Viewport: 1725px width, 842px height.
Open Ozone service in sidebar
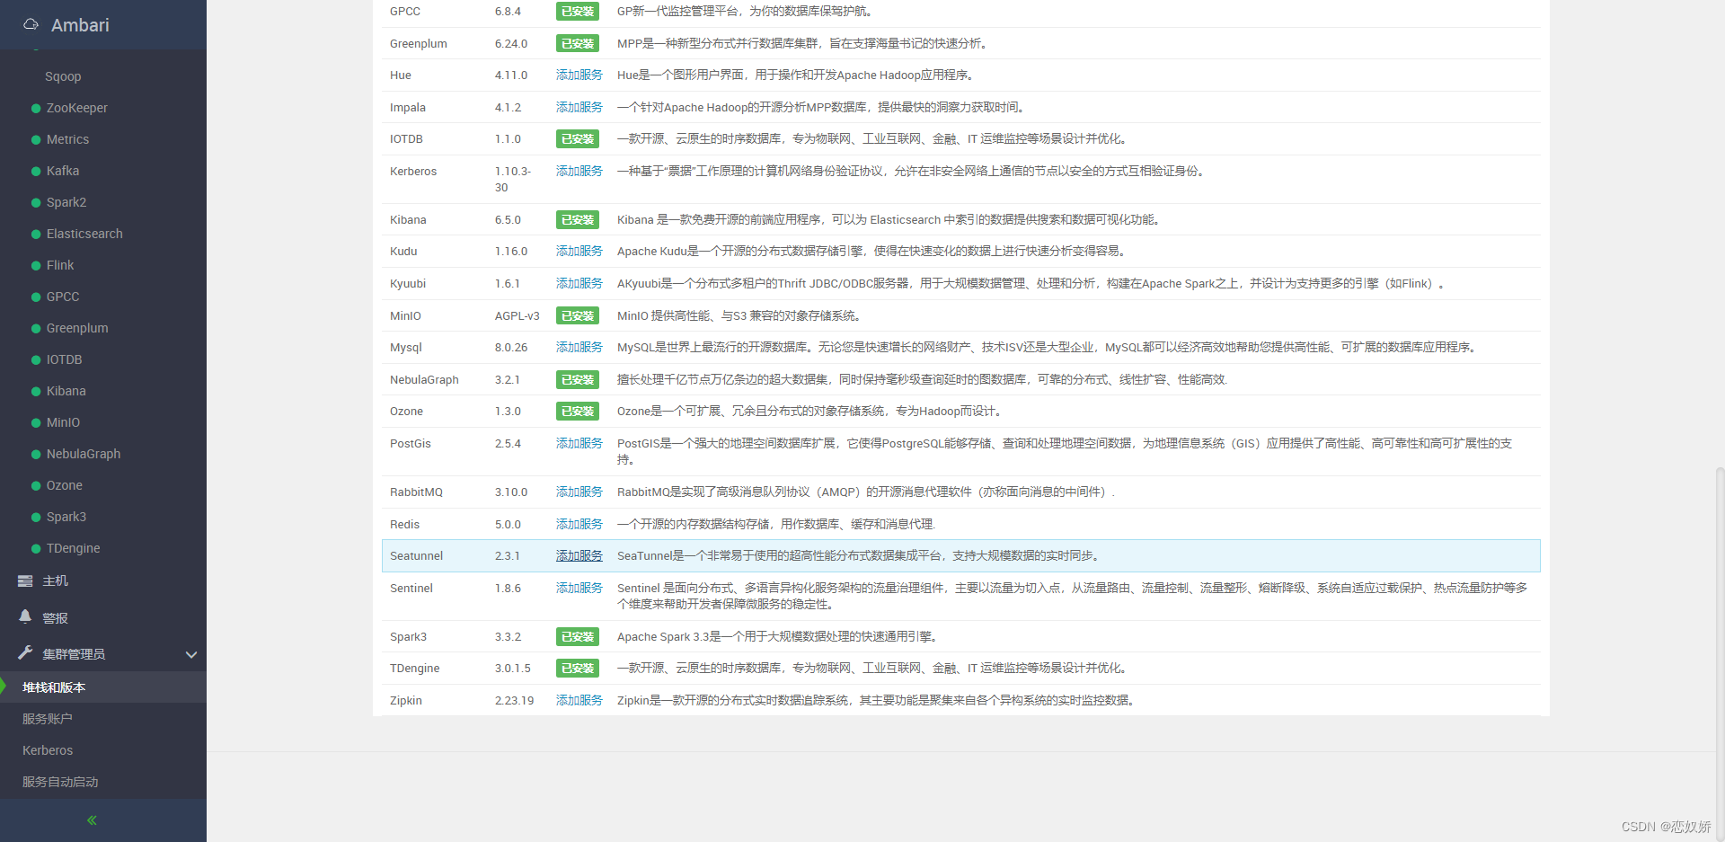(x=65, y=485)
